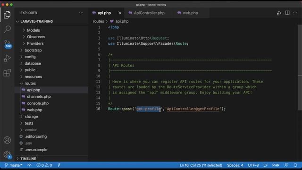302x170 pixels.
Task: Change end of line via LF
Action: tap(265, 165)
